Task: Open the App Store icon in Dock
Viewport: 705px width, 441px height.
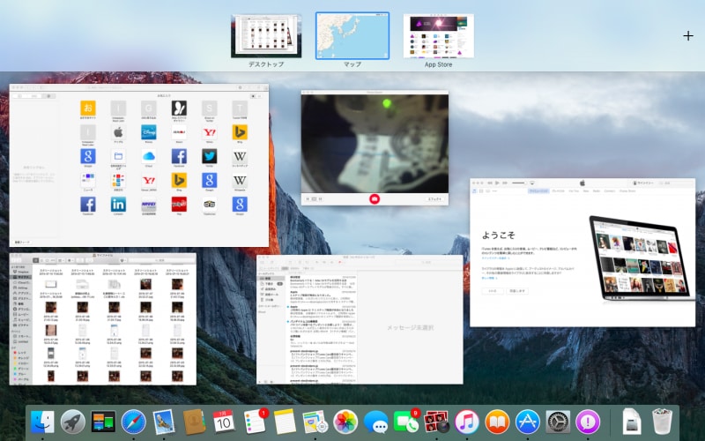Action: (527, 422)
